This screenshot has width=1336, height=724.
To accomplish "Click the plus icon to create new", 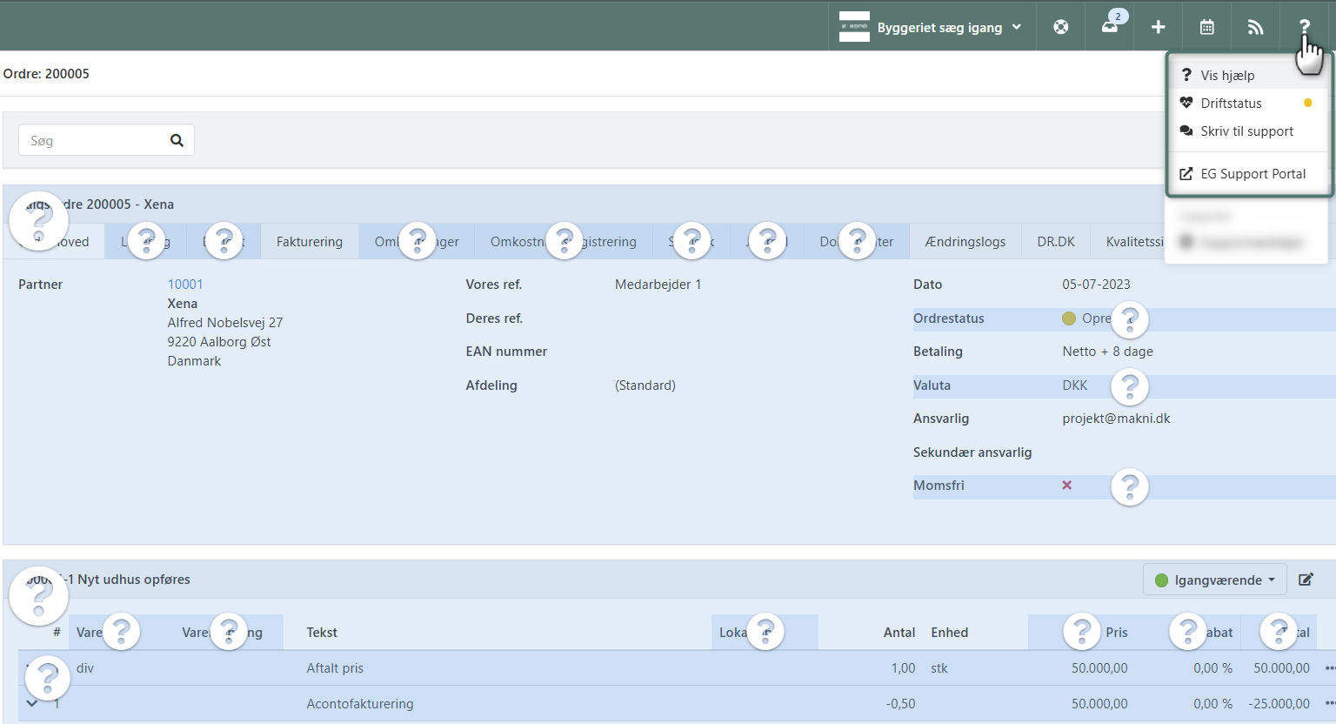I will [1158, 27].
